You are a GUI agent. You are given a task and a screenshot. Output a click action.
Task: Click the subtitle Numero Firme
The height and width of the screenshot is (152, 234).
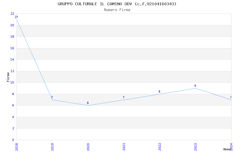click(x=117, y=10)
